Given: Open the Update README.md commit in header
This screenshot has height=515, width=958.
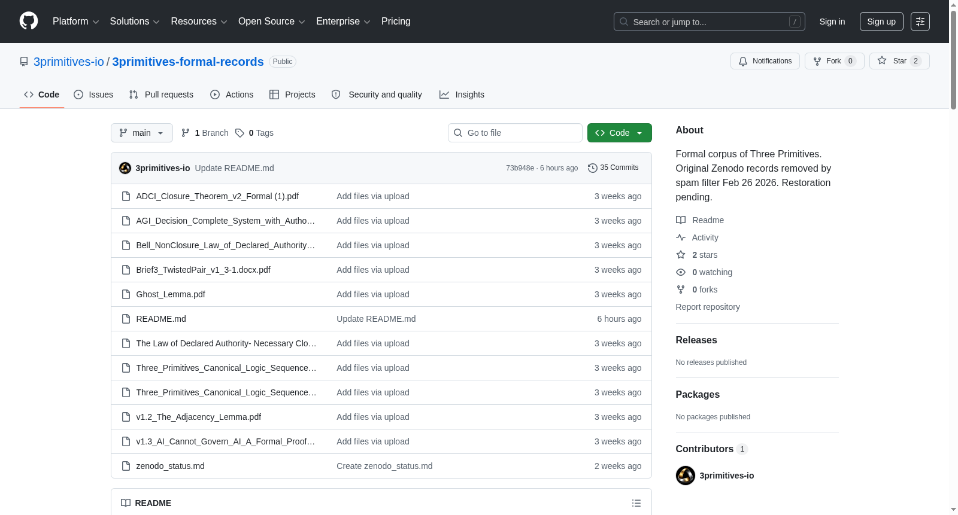Looking at the screenshot, I should tap(235, 168).
